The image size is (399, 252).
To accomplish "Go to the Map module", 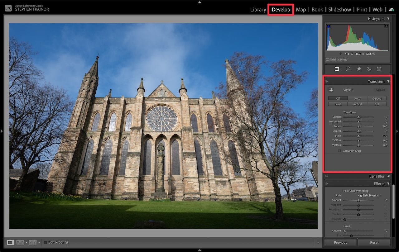I will pos(301,10).
